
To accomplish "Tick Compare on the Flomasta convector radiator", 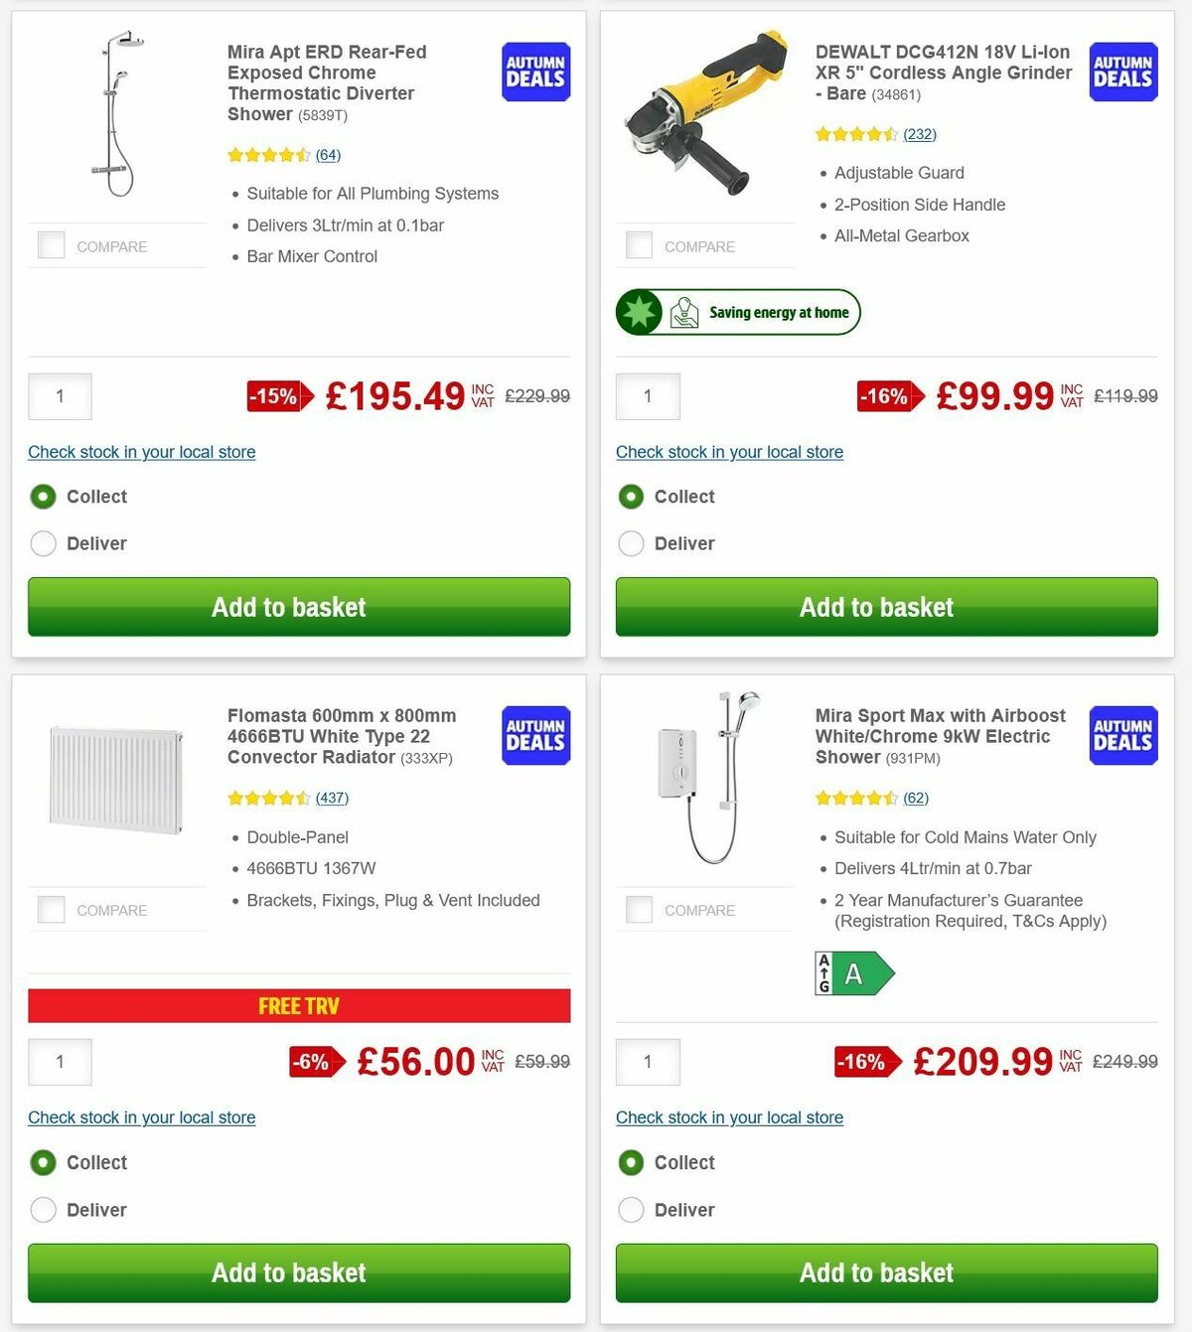I will coord(50,908).
